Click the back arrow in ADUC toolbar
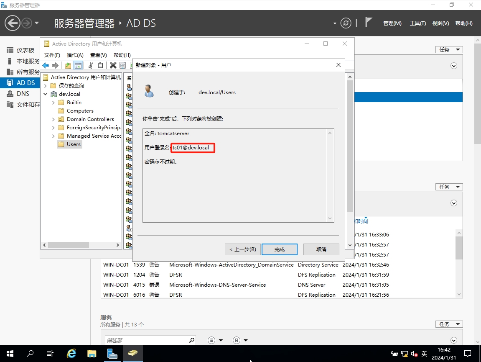 click(46, 65)
